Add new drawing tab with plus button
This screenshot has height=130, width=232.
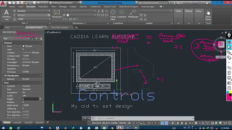coord(76,28)
